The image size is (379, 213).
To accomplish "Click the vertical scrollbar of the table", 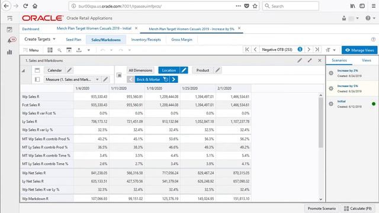I will [x=321, y=122].
